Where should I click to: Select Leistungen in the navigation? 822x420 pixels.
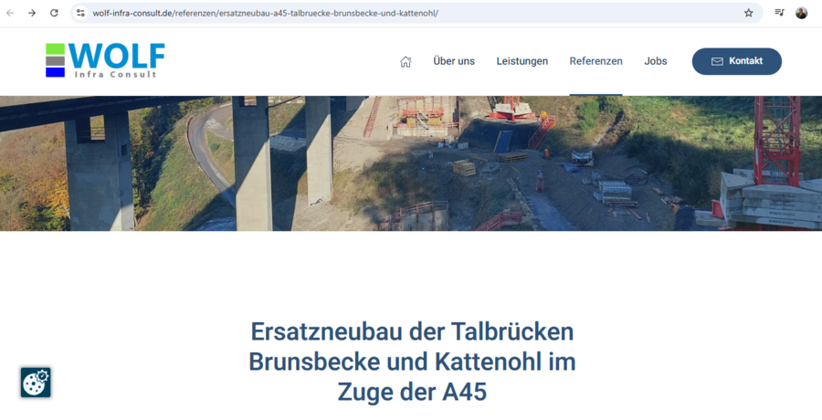click(x=522, y=61)
